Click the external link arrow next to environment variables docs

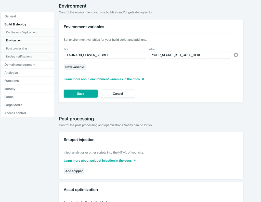tap(142, 79)
